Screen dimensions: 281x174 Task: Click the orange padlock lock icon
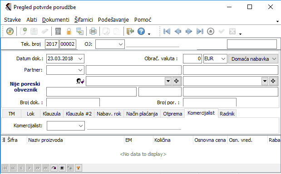click(x=69, y=31)
